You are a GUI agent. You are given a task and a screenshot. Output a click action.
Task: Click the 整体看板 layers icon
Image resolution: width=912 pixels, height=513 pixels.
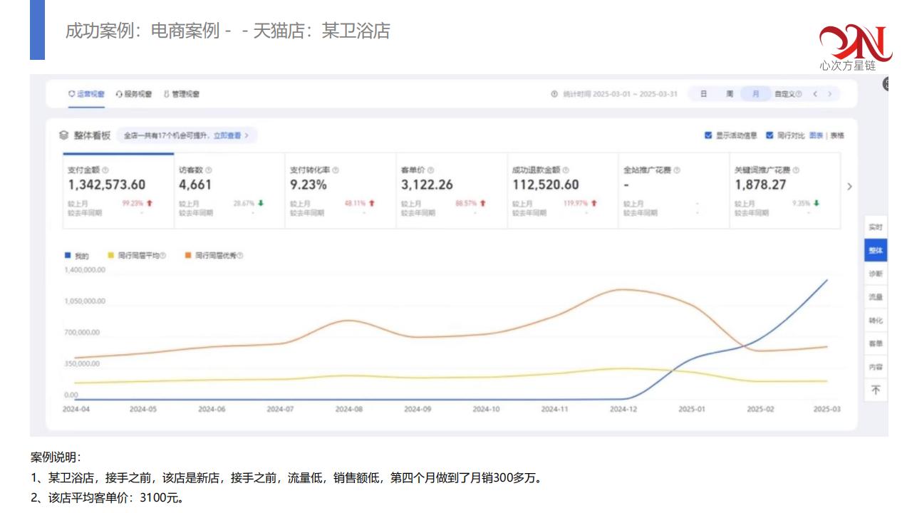point(64,135)
